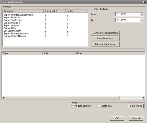The height and width of the screenshot is (123, 147).
Task: Confirm with the OK button
Action: click(117, 118)
